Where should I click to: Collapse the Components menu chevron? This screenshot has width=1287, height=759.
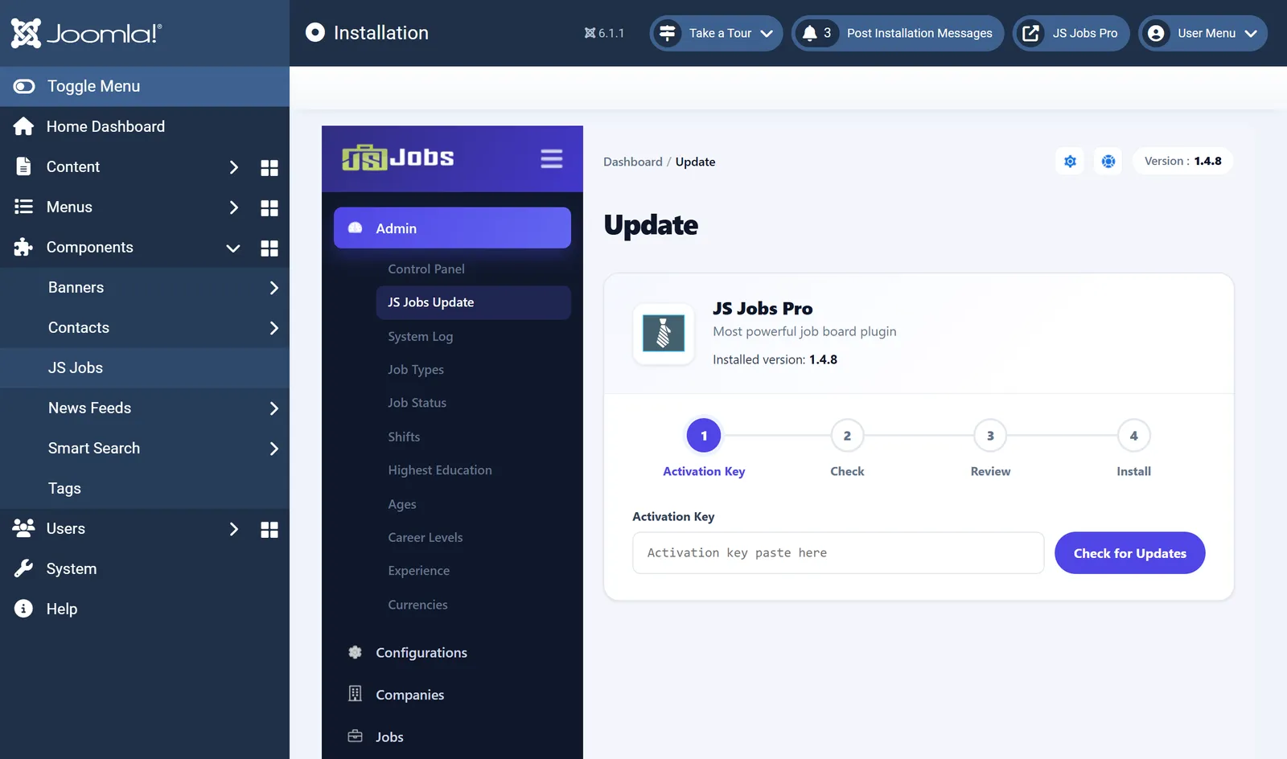pyautogui.click(x=233, y=248)
